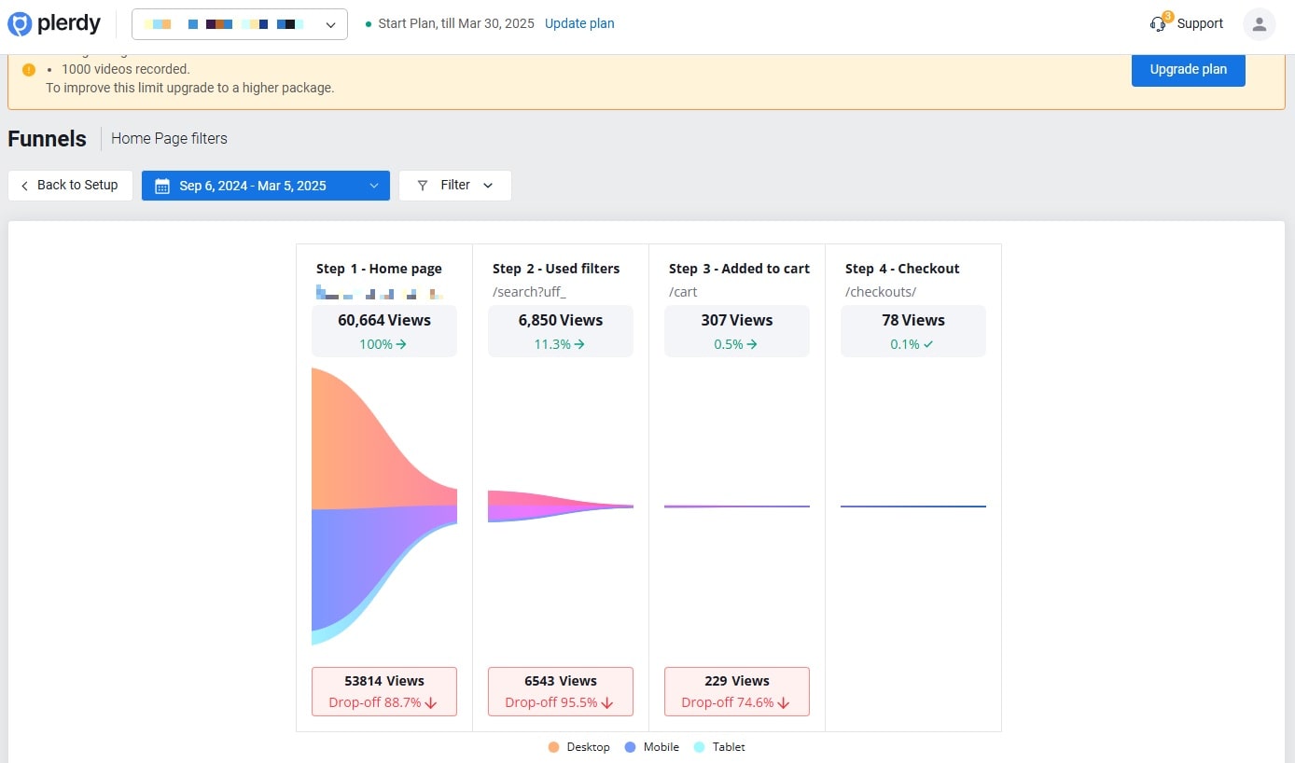
Task: Select the Funnels heading
Action: point(47,138)
